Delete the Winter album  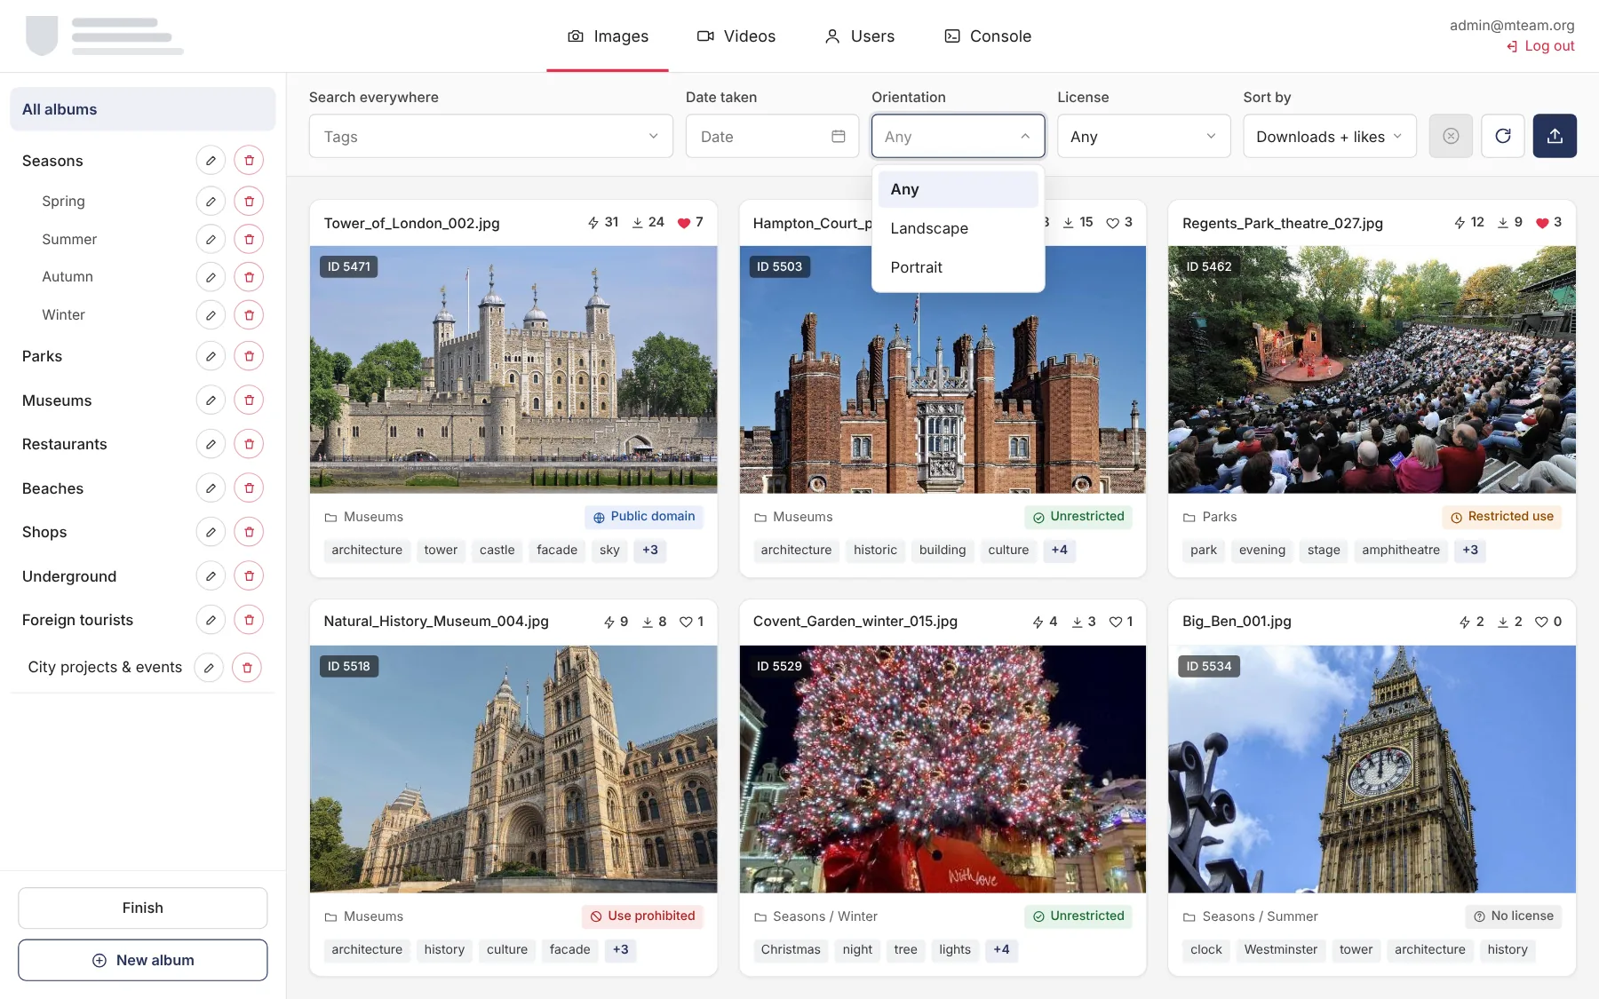[x=249, y=315]
